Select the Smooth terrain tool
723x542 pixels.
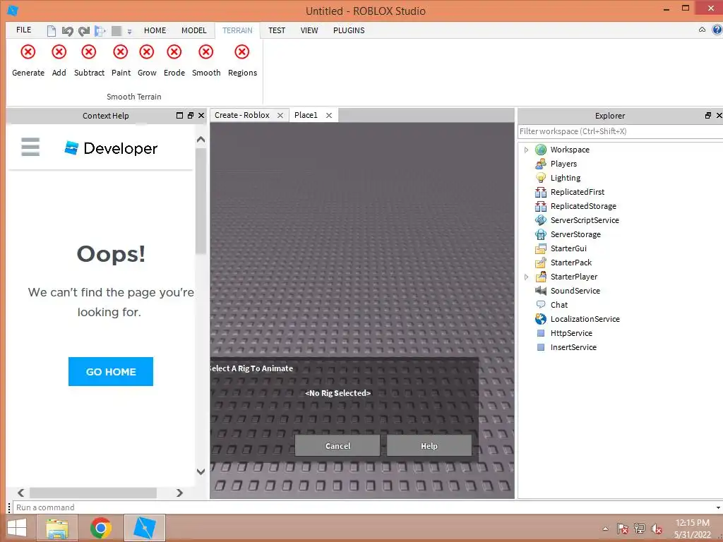click(206, 61)
